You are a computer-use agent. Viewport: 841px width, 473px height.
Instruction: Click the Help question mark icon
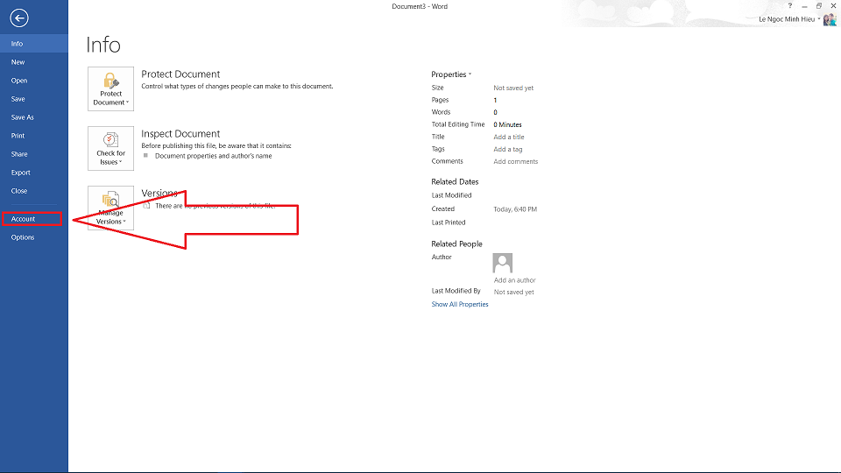(790, 6)
